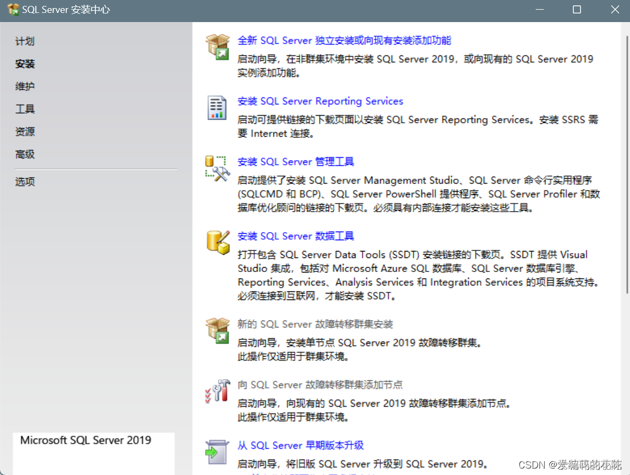The height and width of the screenshot is (475, 630).
Task: Open the 选项 page
Action: pos(25,181)
